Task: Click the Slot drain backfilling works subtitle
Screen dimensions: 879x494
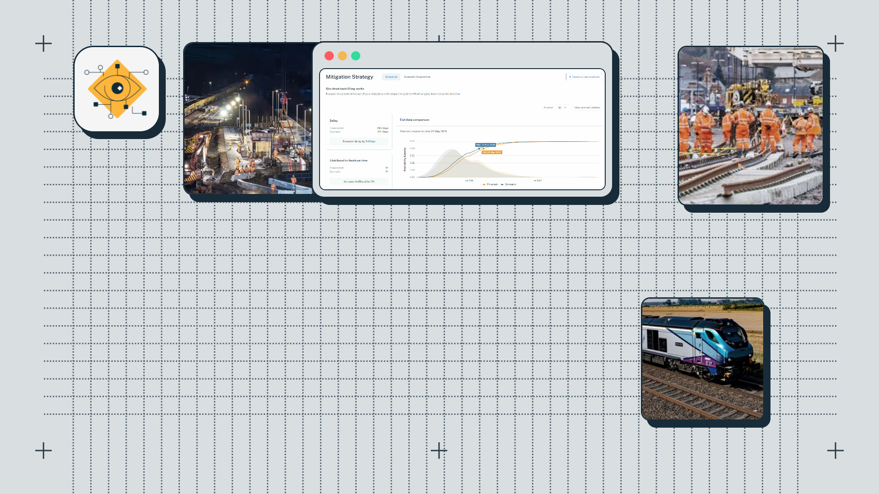Action: [x=345, y=89]
